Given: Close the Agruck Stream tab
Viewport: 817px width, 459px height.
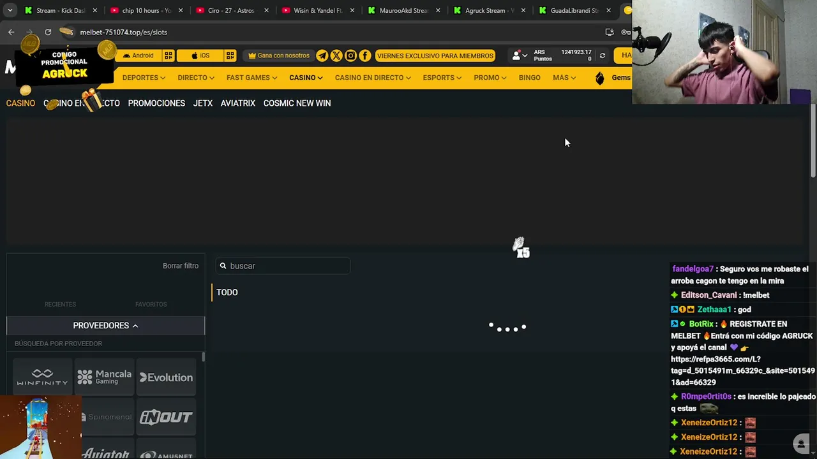Looking at the screenshot, I should 523,10.
